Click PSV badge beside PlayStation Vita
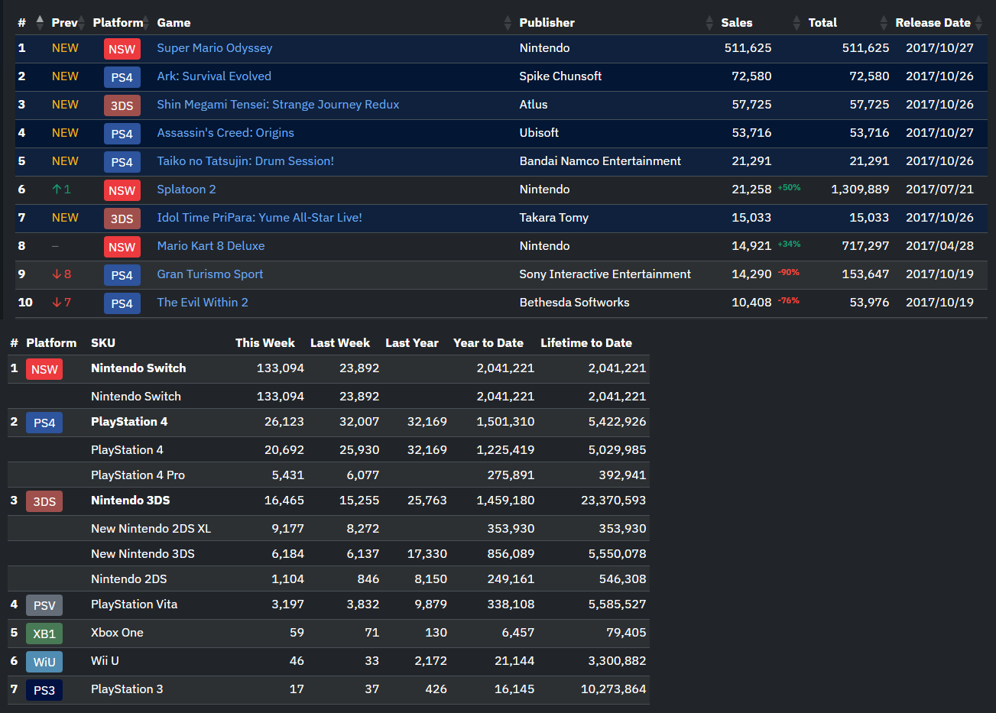996x713 pixels. pos(44,606)
